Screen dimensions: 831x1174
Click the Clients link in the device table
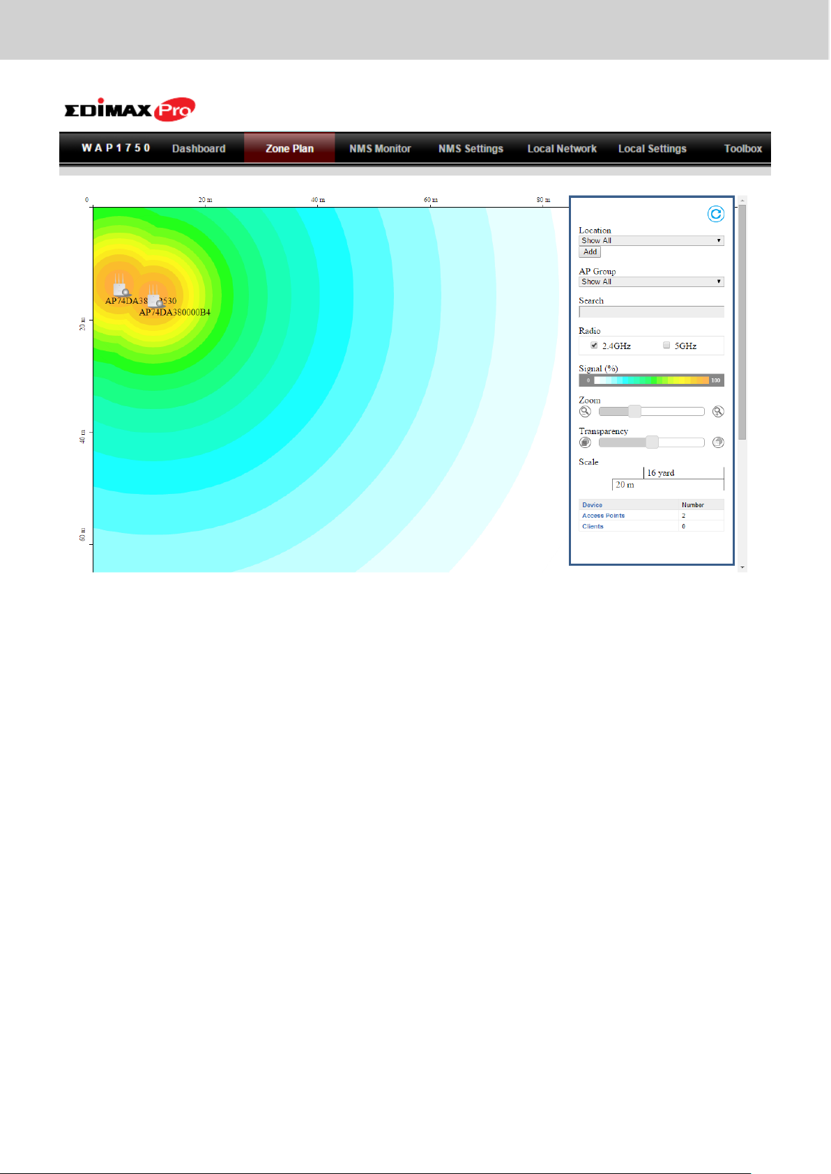click(593, 526)
